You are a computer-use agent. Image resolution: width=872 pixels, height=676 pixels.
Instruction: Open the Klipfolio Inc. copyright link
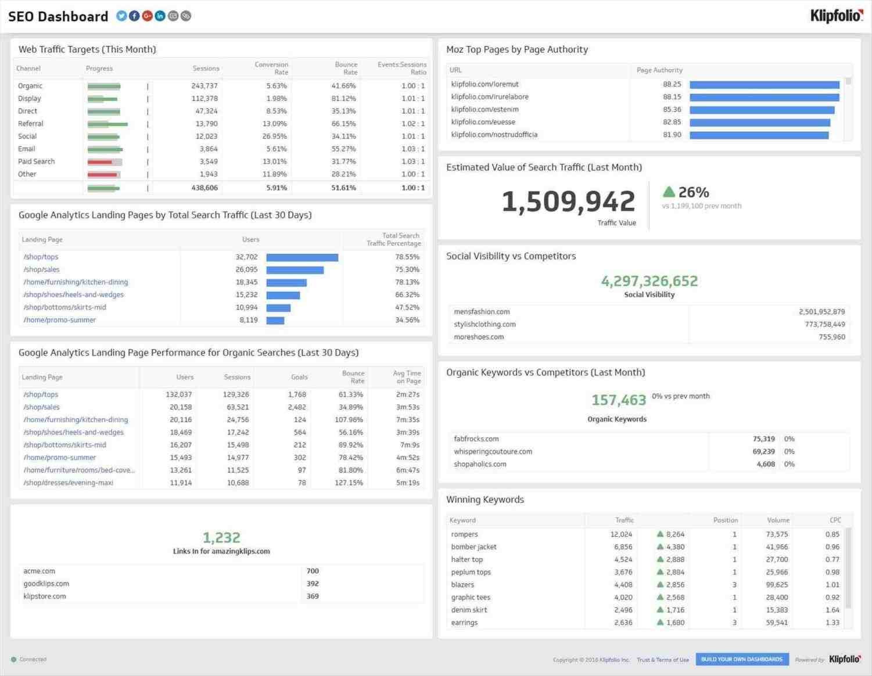(x=615, y=660)
